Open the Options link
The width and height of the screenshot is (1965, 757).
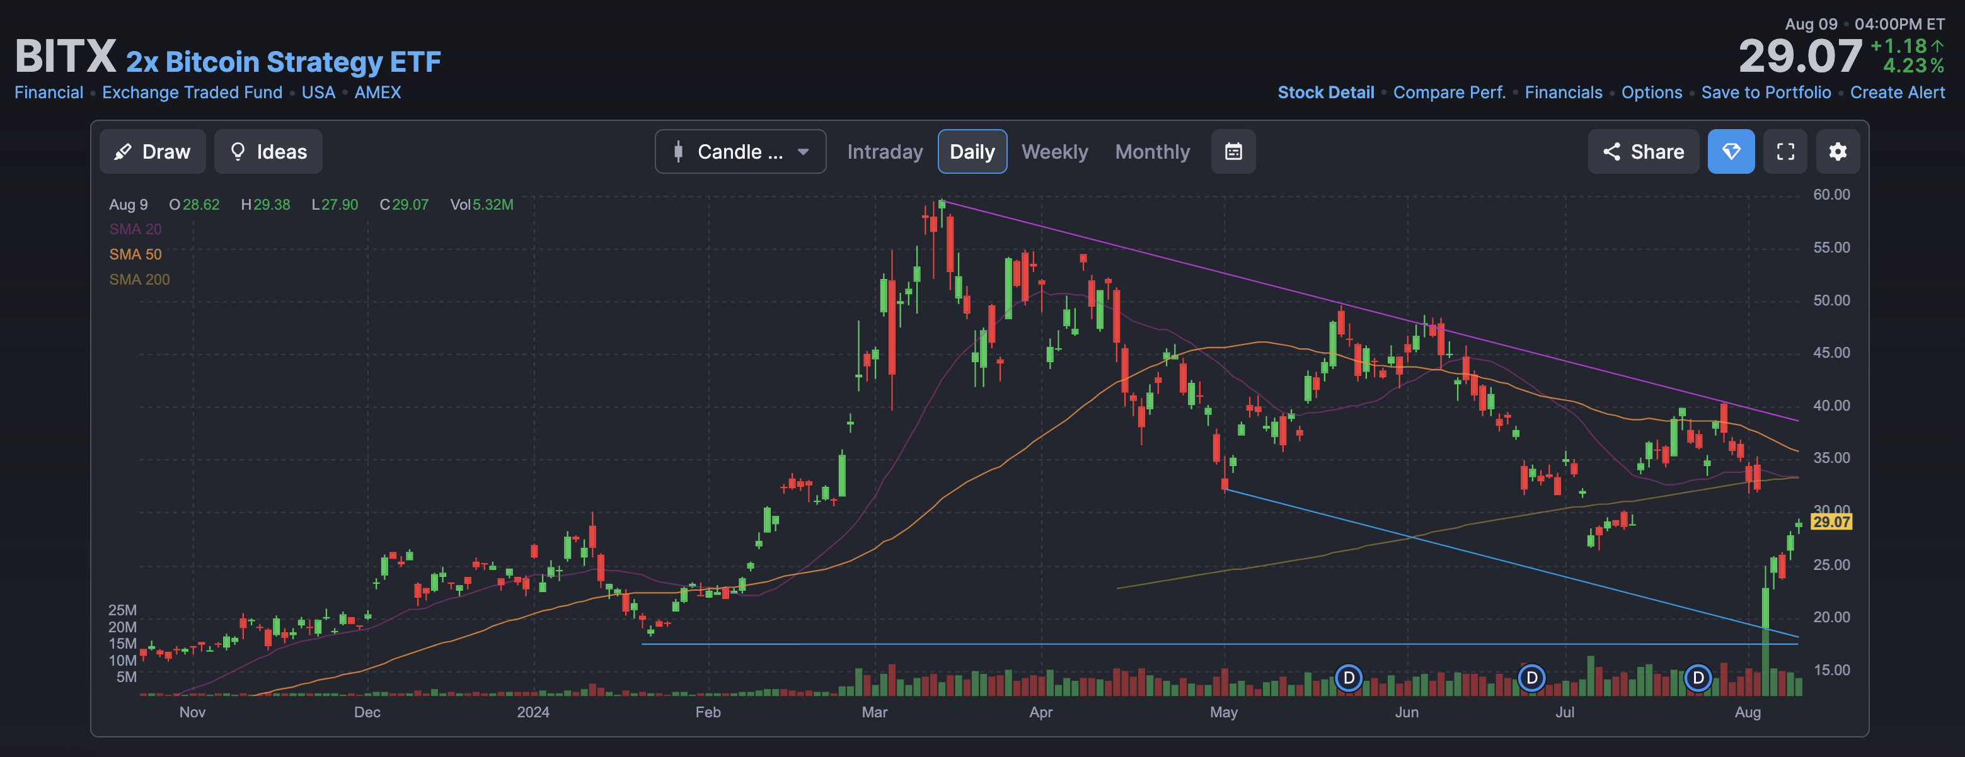[x=1652, y=92]
